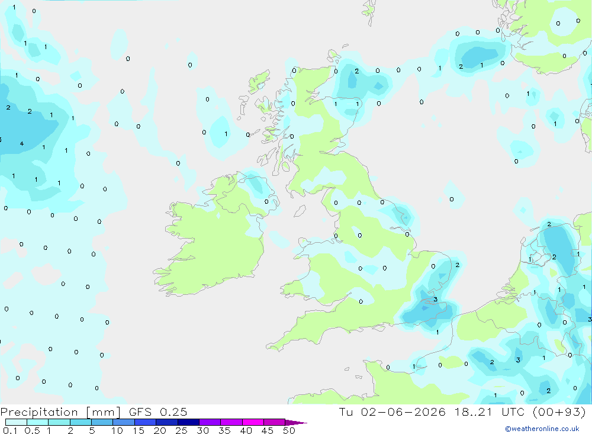Click the legend label '20'
Viewport: 592px width, 434px height.
[160, 430]
